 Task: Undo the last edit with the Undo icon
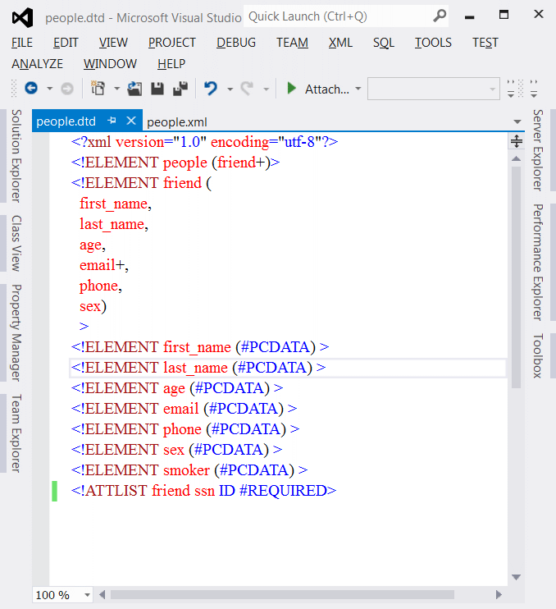(x=211, y=89)
